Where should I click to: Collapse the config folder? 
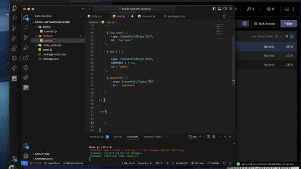pyautogui.click(x=36, y=27)
